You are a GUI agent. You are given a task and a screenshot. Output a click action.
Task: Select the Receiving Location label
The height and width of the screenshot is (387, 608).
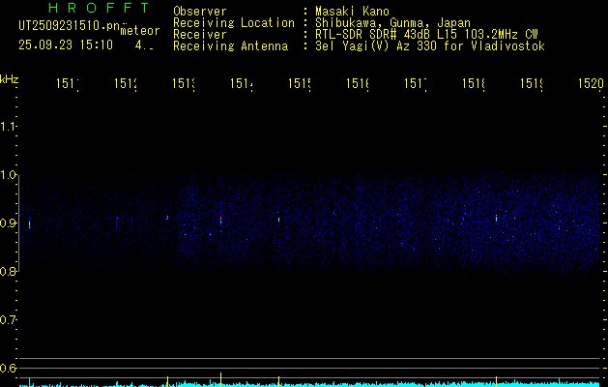[x=233, y=22]
